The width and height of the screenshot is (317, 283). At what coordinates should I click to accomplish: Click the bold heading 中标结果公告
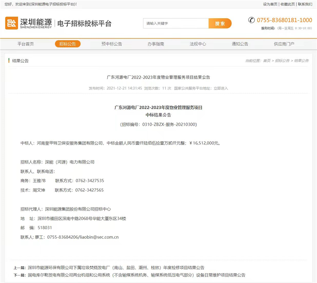click(x=158, y=115)
